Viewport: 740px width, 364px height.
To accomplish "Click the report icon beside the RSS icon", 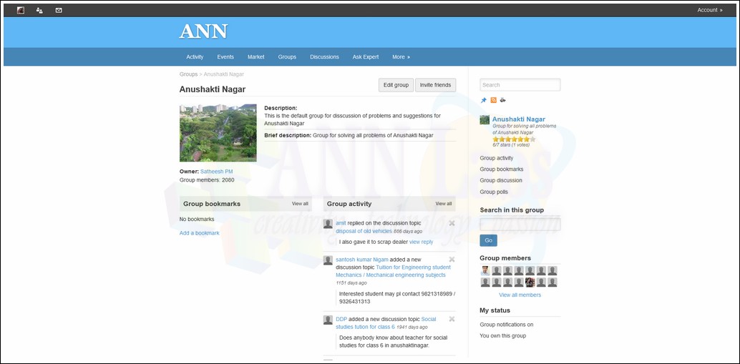I will 503,100.
